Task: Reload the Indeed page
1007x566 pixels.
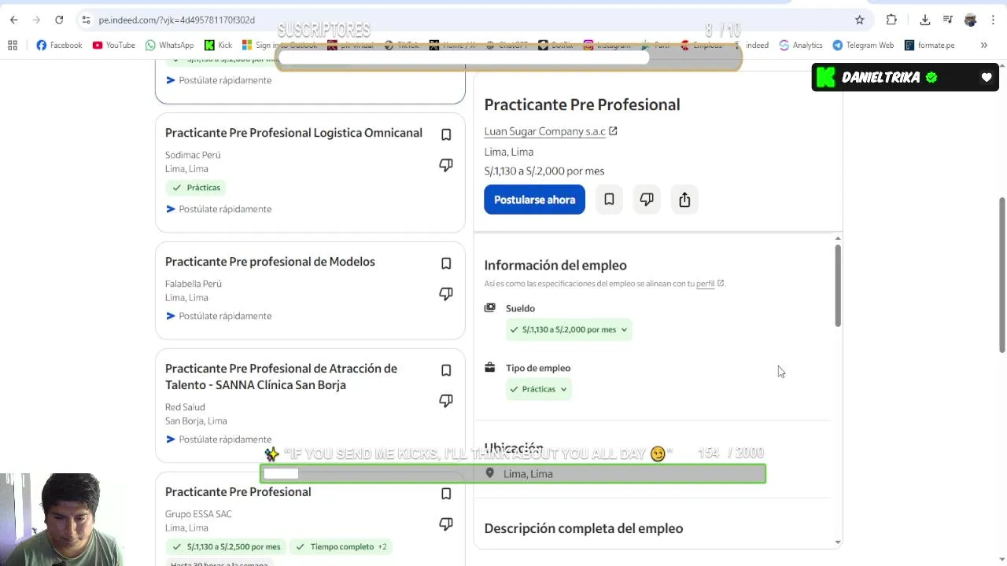Action: click(x=59, y=20)
